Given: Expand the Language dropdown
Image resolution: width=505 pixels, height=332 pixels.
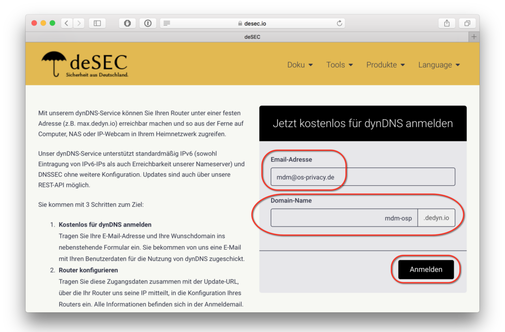Looking at the screenshot, I should click(439, 65).
